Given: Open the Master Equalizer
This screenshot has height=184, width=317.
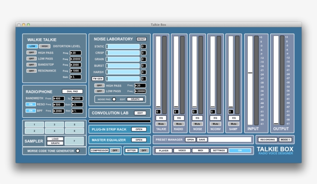Looking at the screenshot, I should tap(139, 140).
